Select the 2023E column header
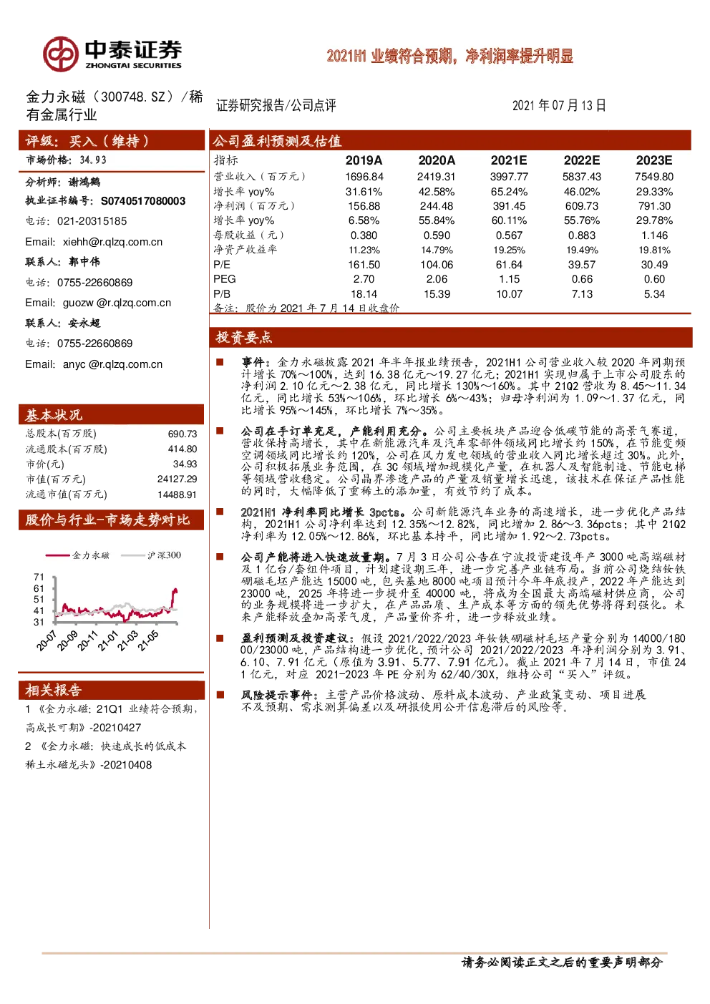 (x=654, y=160)
